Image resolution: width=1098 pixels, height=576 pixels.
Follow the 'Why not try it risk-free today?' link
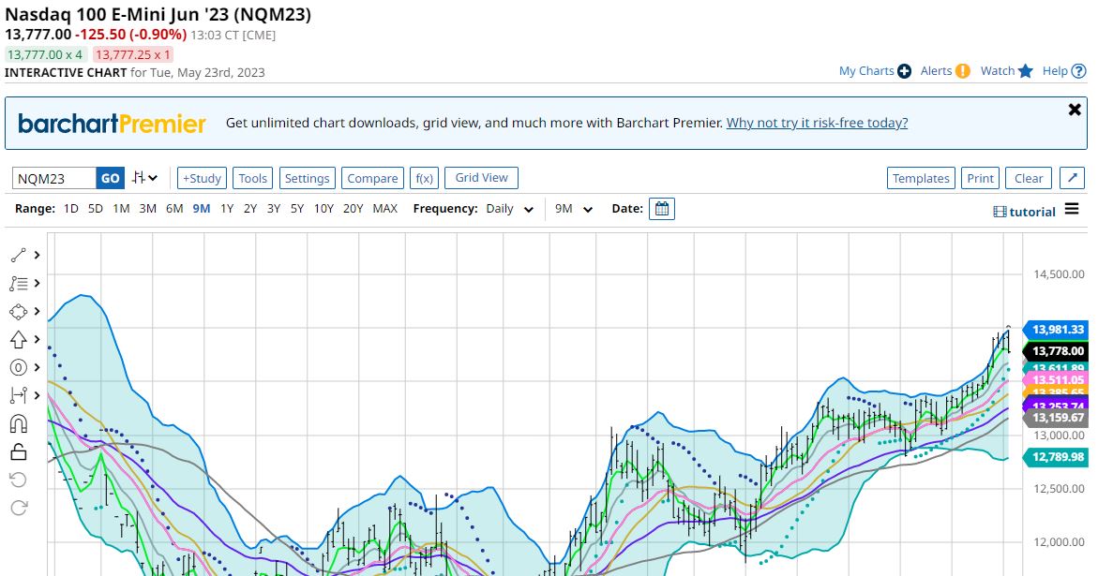coord(818,123)
